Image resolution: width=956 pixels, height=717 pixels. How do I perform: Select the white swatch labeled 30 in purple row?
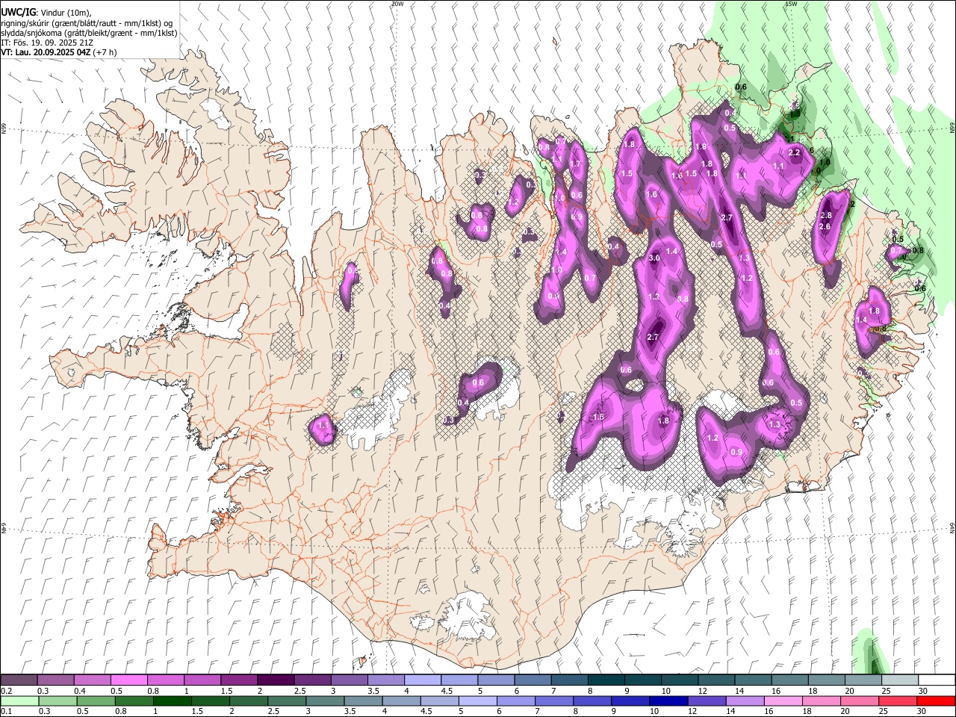[x=935, y=680]
